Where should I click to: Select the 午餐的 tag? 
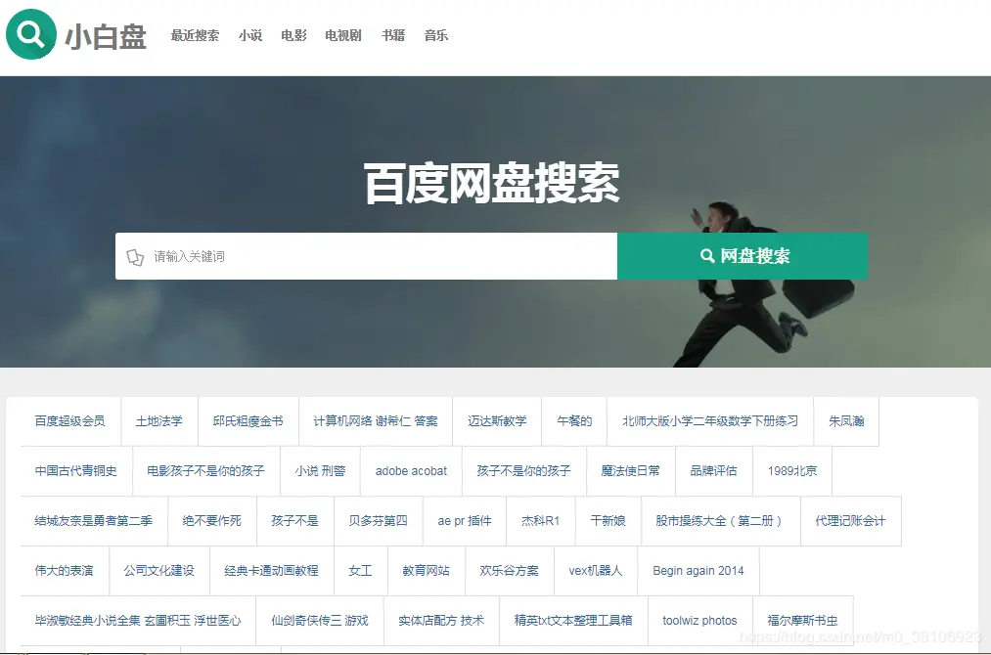[574, 421]
